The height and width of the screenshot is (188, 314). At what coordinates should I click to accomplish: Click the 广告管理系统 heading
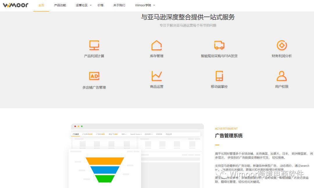(229, 136)
